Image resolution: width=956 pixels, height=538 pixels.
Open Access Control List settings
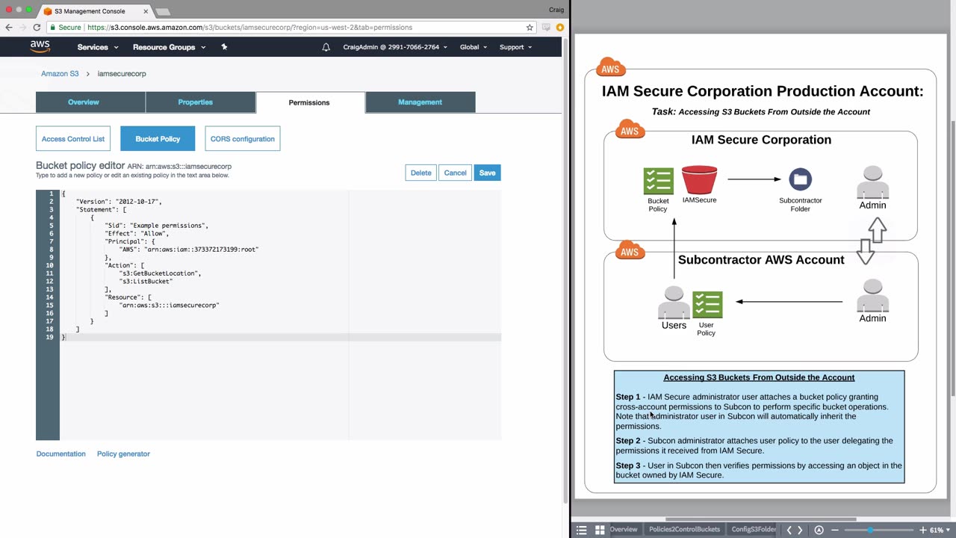(x=73, y=139)
